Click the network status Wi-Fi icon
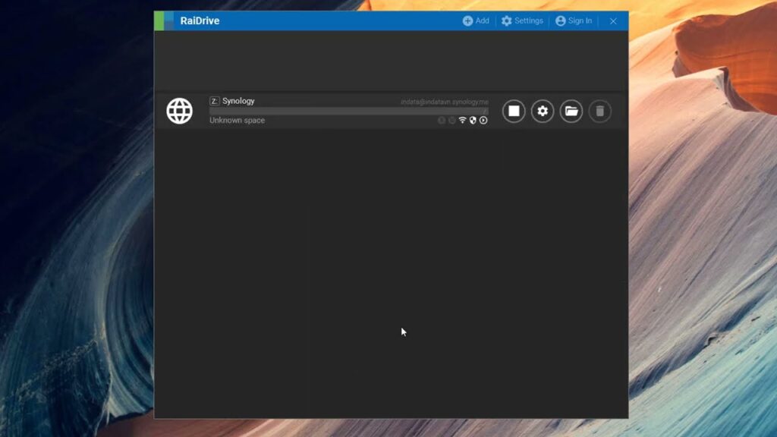 pos(462,120)
